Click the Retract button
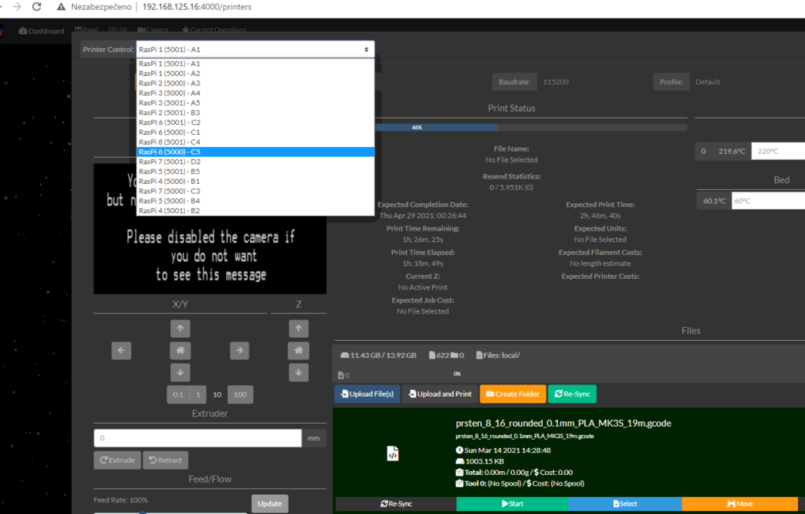Viewport: 805px width, 514px height. click(165, 460)
